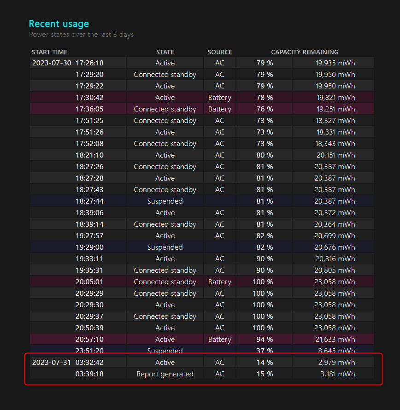This screenshot has height=410, width=400.
Task: Click the STATE column header
Action: (165, 52)
